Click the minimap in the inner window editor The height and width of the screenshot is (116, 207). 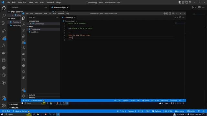[x=180, y=23]
